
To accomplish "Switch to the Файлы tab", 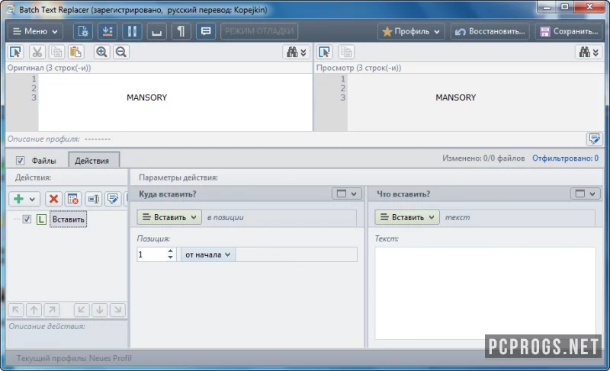I will pos(43,161).
